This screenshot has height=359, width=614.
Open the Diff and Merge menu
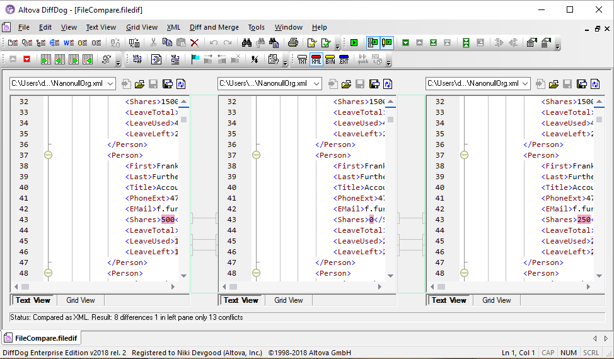[214, 27]
